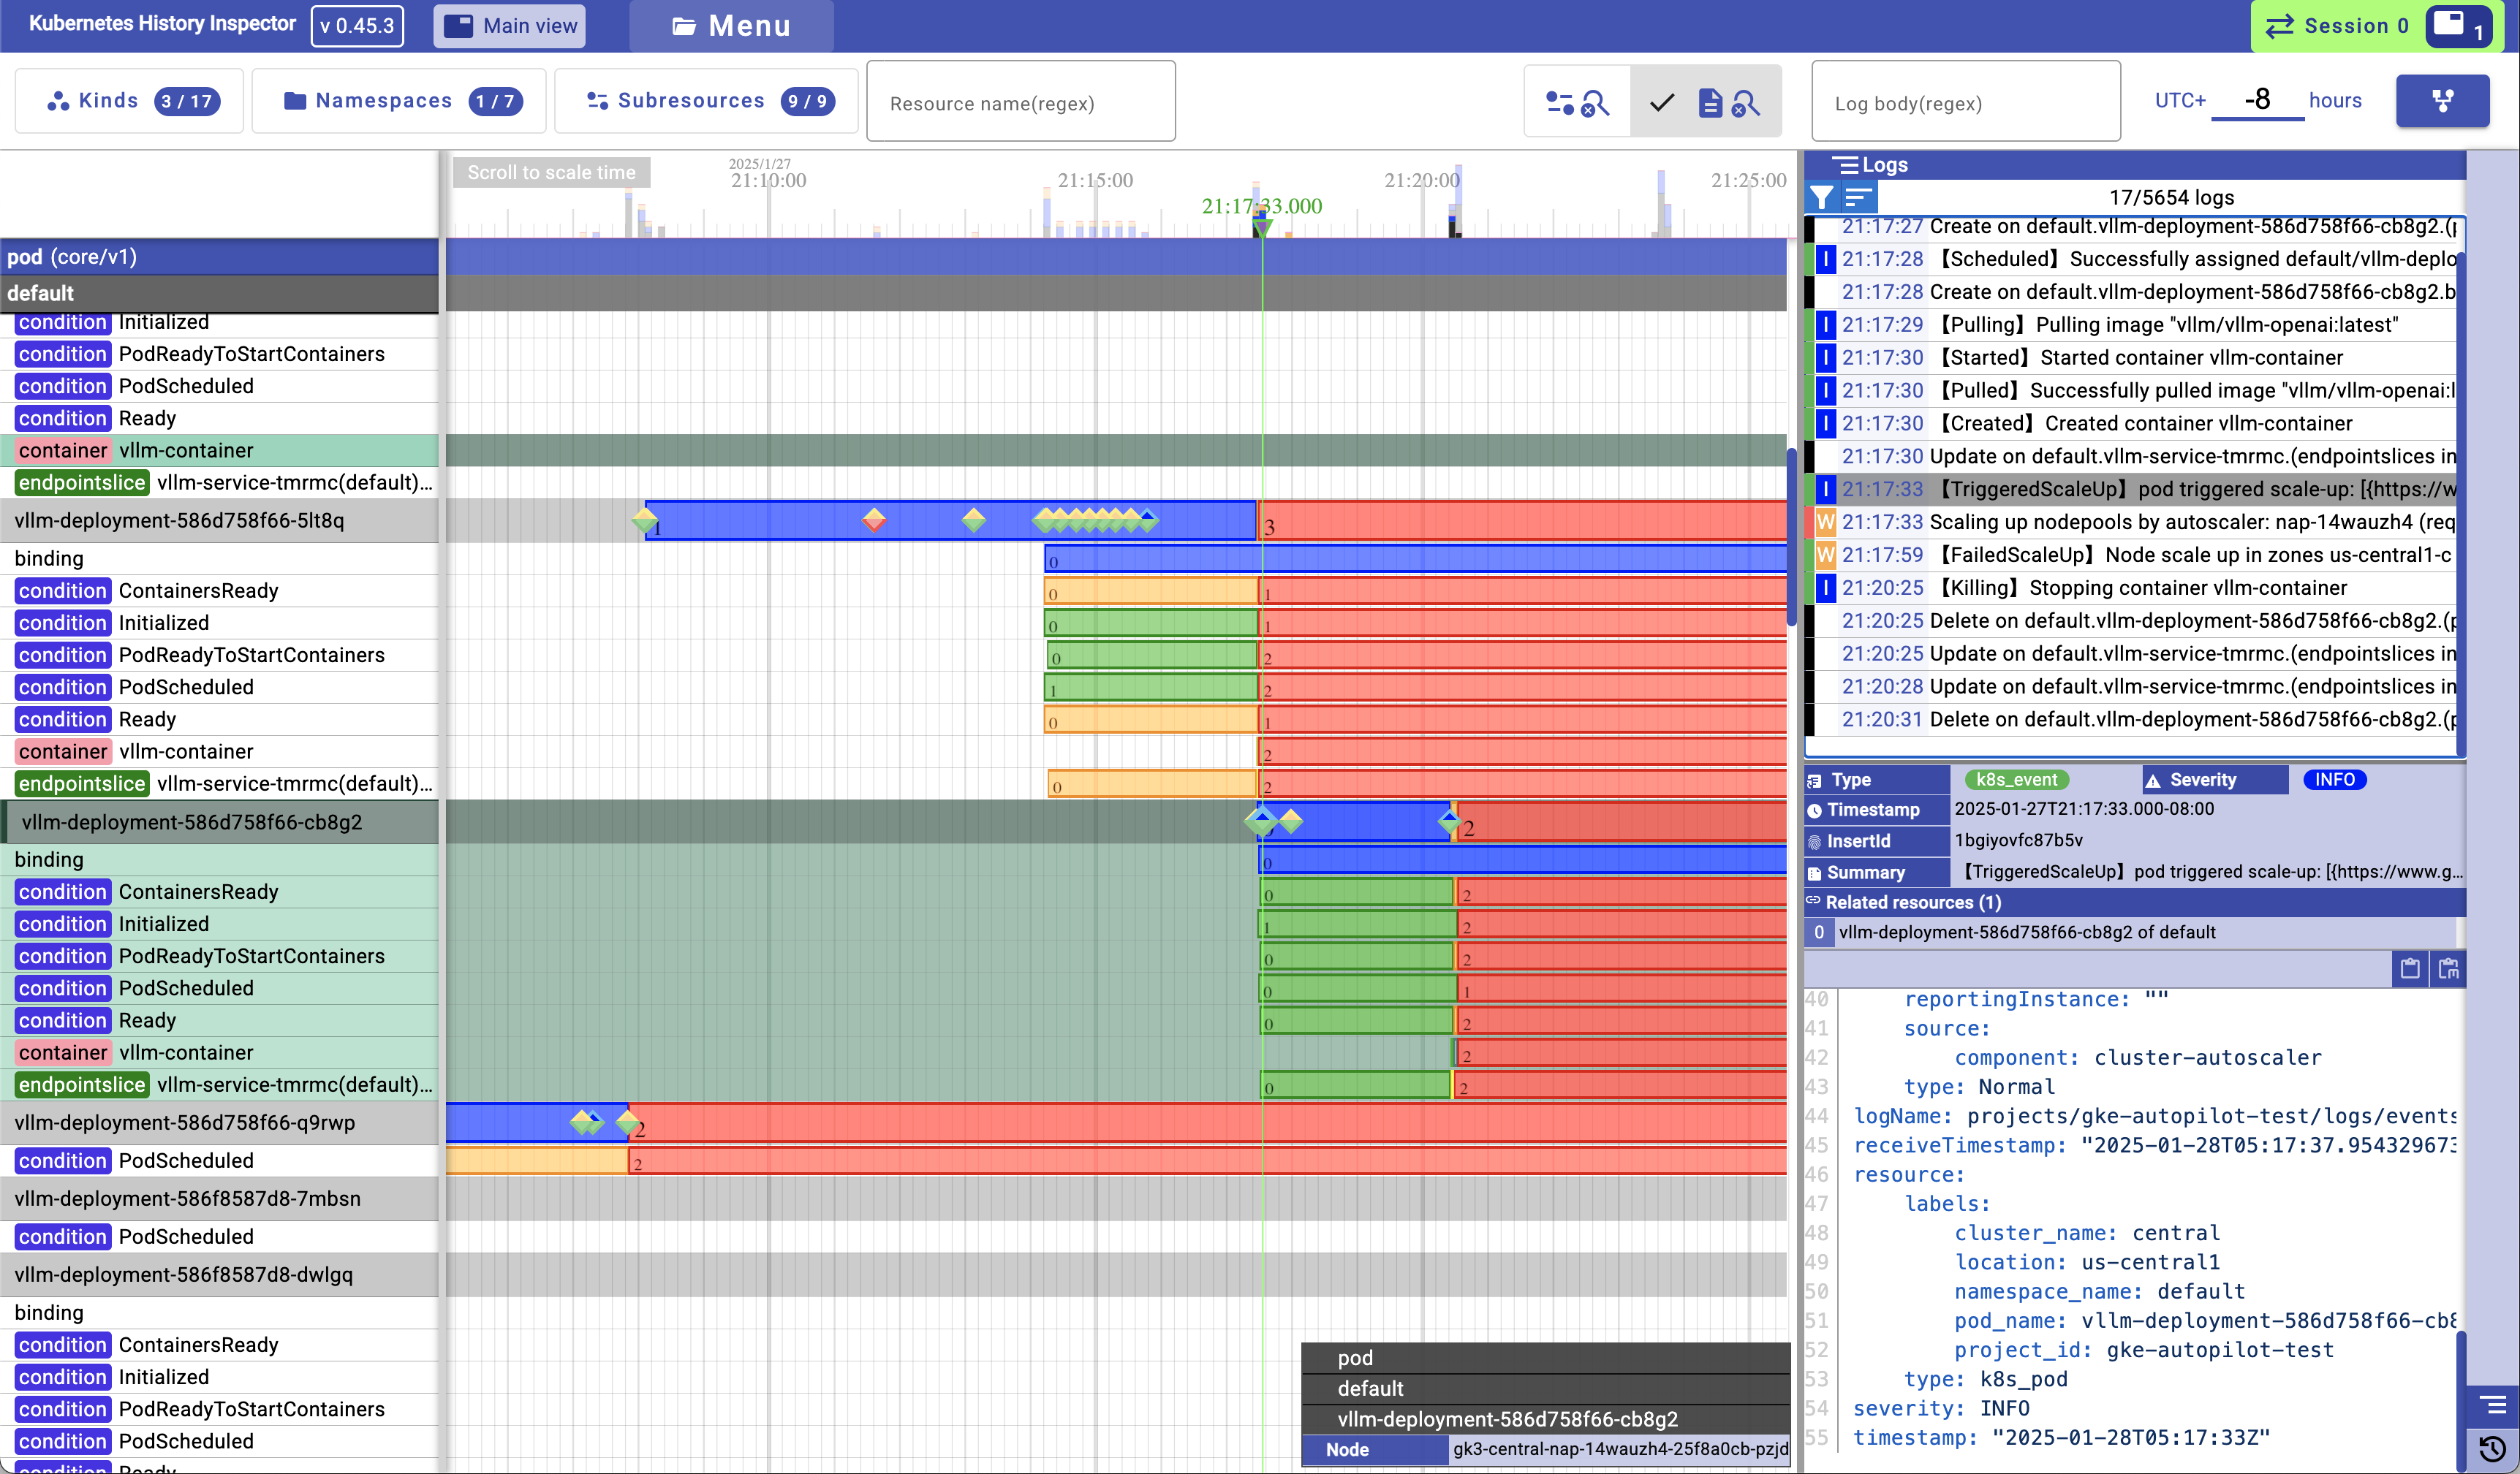Image resolution: width=2520 pixels, height=1474 pixels.
Task: Click the Node field in the pod tooltip
Action: 1545,1450
